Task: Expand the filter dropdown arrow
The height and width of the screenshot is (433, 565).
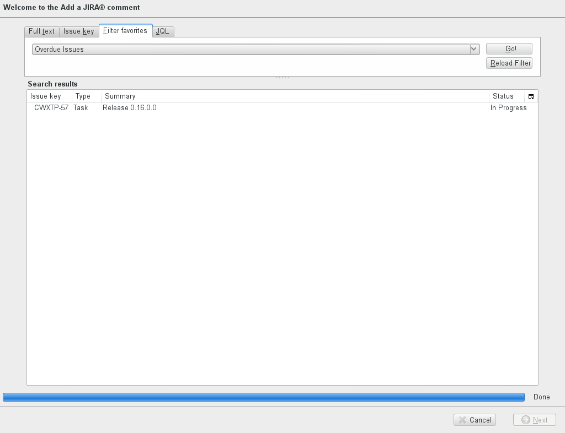Action: pyautogui.click(x=474, y=49)
